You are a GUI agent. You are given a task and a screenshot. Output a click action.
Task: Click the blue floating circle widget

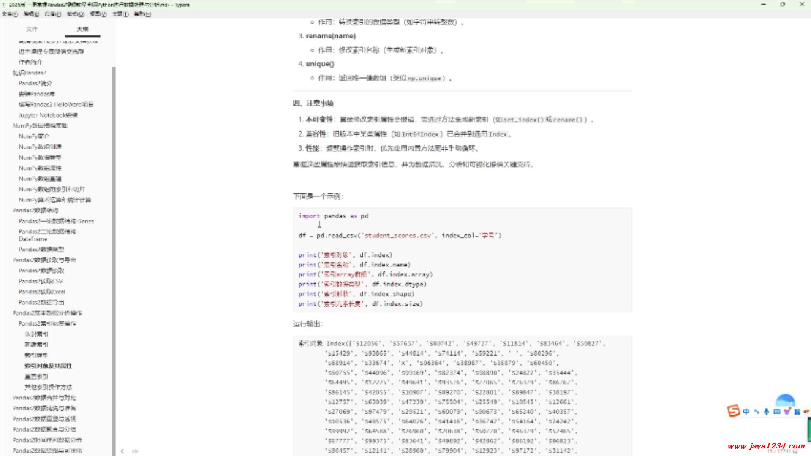[x=785, y=400]
